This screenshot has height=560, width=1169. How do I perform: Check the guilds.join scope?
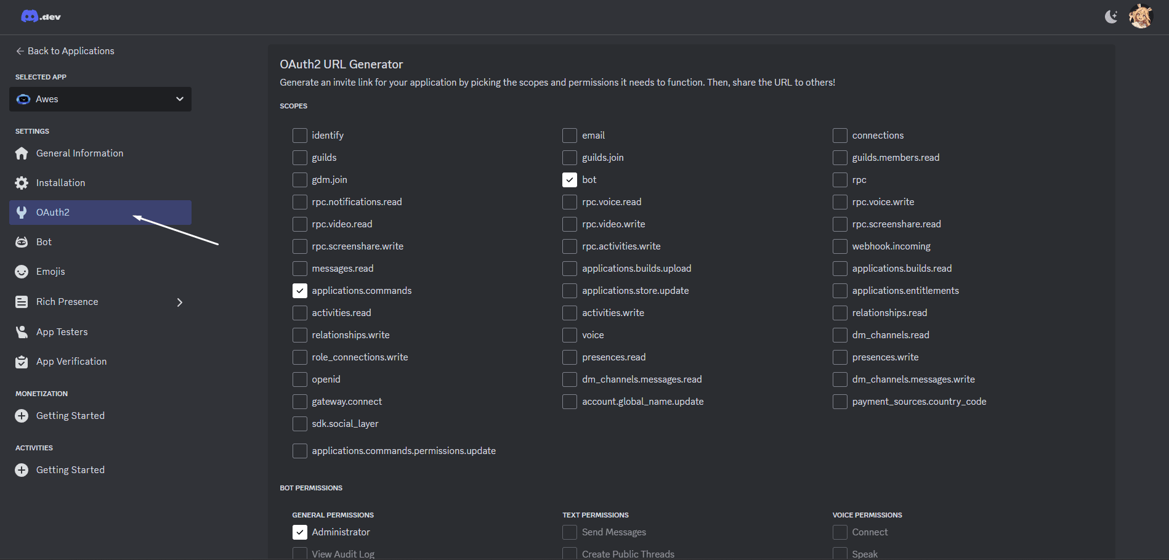pyautogui.click(x=570, y=158)
